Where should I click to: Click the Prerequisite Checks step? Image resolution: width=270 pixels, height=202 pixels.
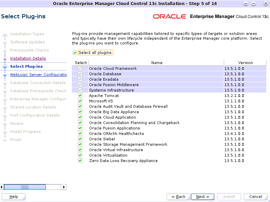click(x=30, y=50)
